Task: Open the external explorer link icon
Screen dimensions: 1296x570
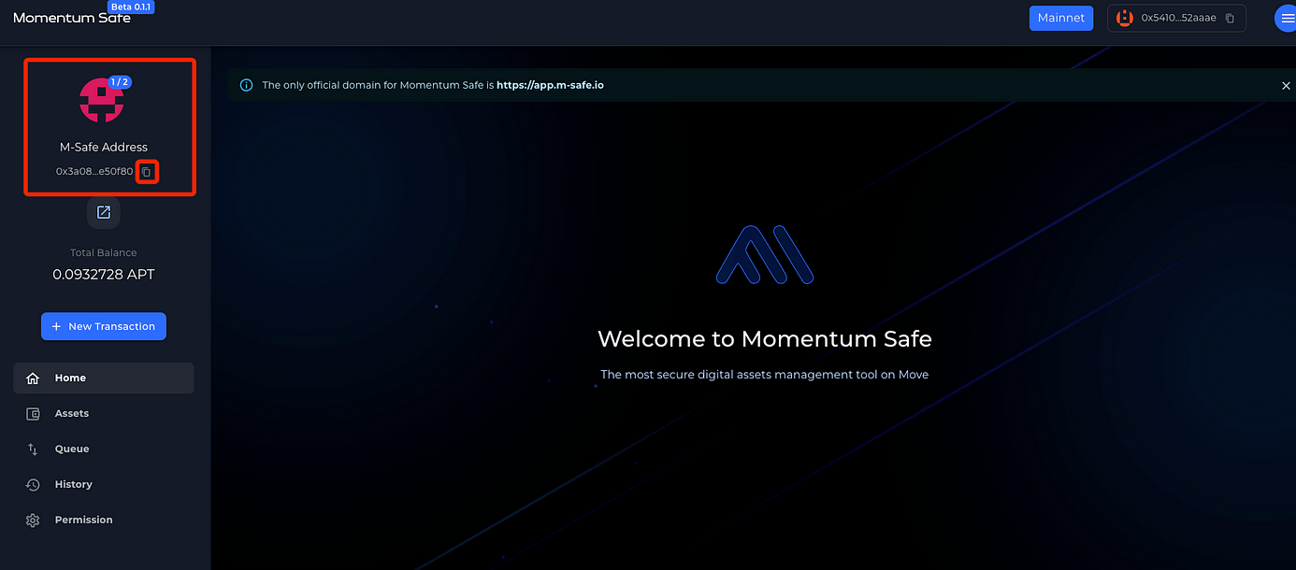Action: tap(104, 212)
